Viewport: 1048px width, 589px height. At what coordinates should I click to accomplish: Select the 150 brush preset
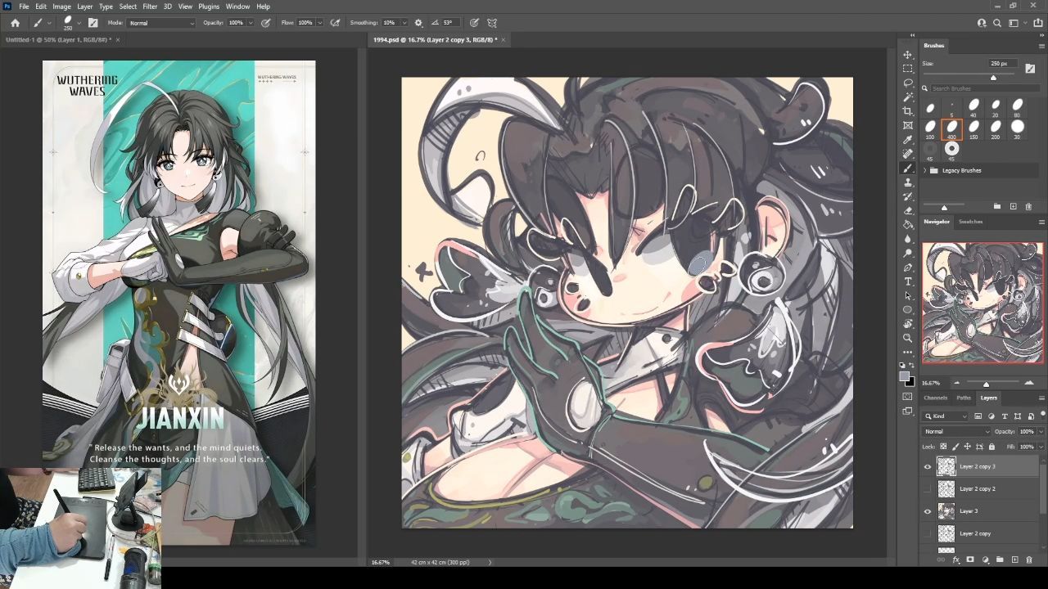pos(973,128)
